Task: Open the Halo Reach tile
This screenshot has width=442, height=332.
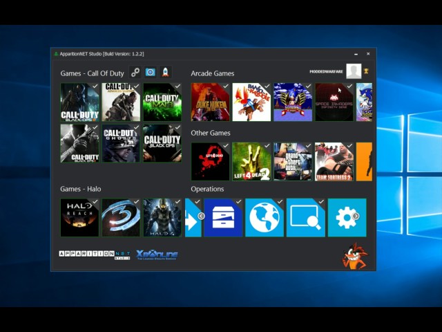Action: (x=79, y=217)
